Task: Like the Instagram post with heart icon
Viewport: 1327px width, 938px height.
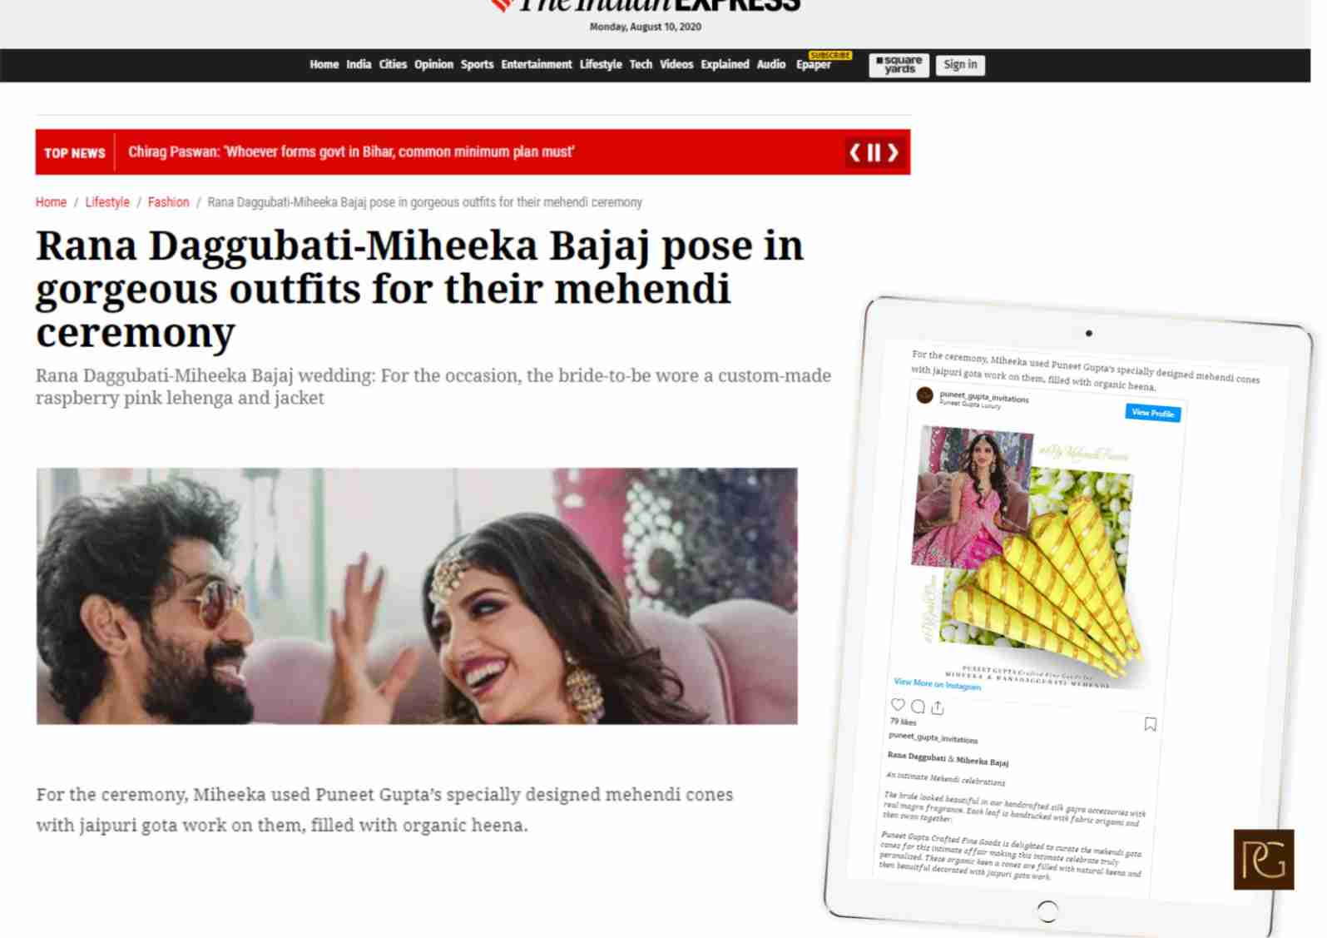Action: pyautogui.click(x=898, y=704)
